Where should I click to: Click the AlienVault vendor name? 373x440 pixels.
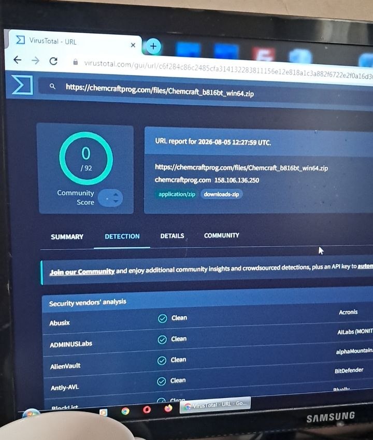[x=65, y=366]
